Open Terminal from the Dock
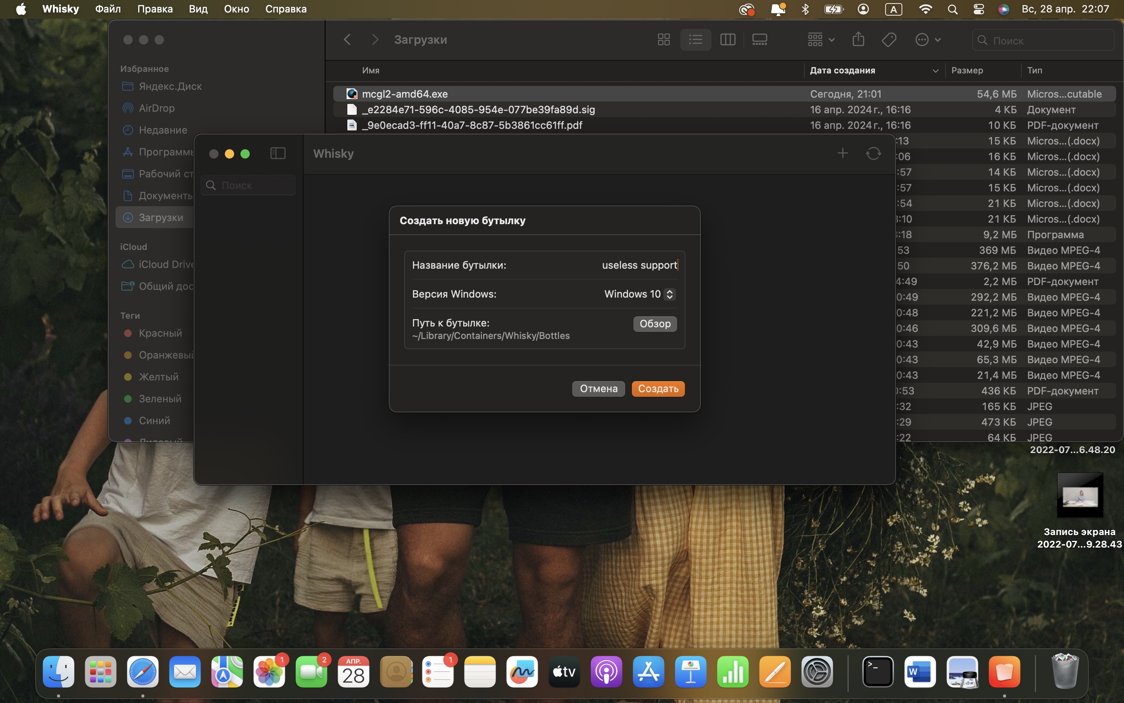1124x703 pixels. pyautogui.click(x=877, y=672)
